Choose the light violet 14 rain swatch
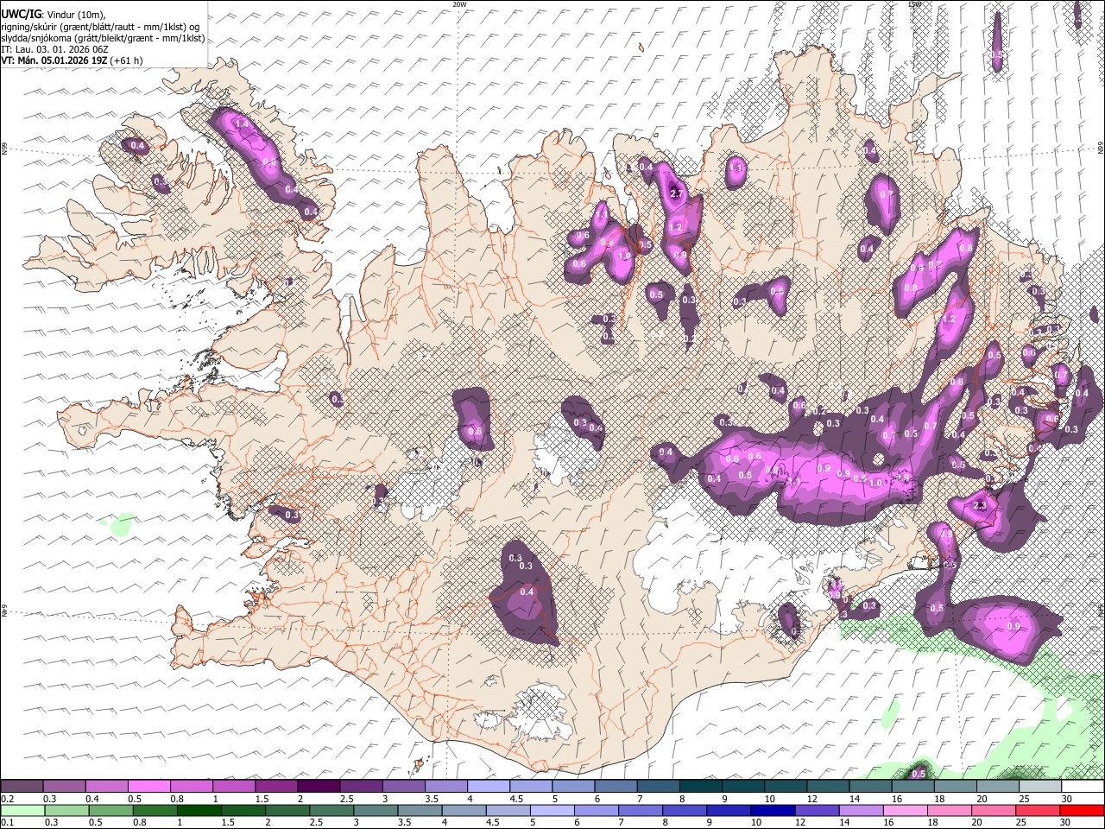 coord(862,810)
